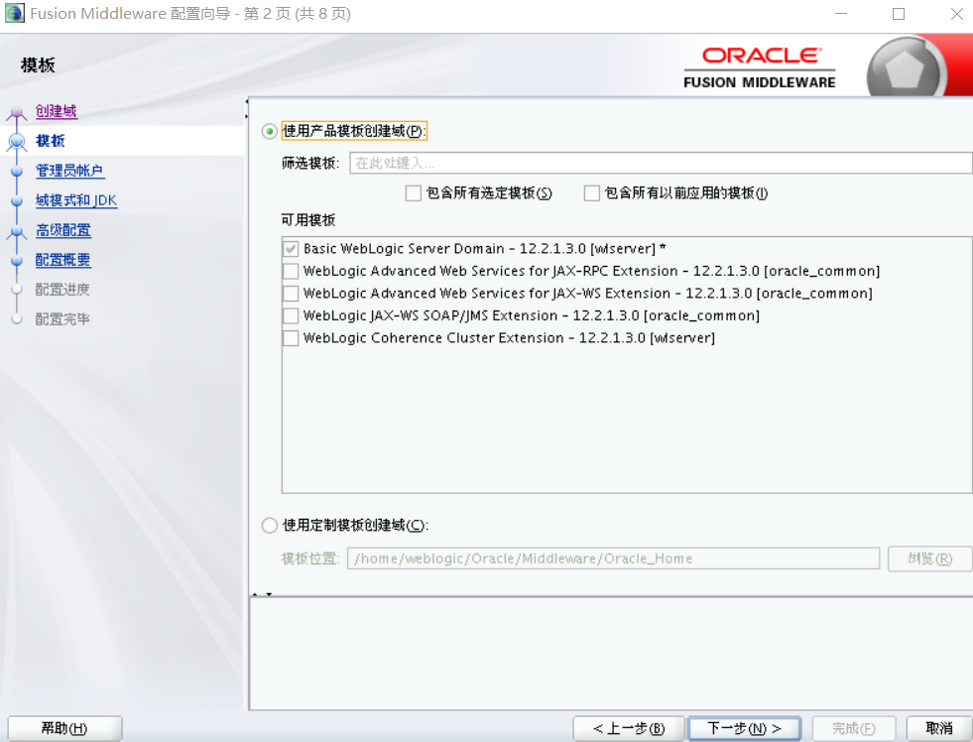The width and height of the screenshot is (973, 742).
Task: Click the Oracle pentagon logo icon
Action: (x=904, y=69)
